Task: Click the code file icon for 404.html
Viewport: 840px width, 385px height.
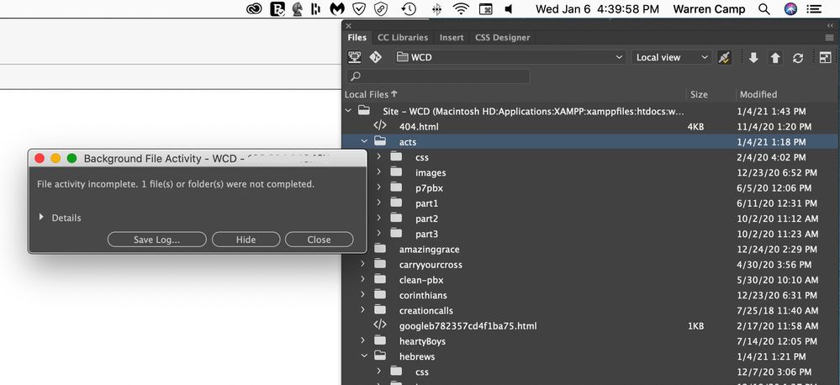Action: [x=380, y=126]
